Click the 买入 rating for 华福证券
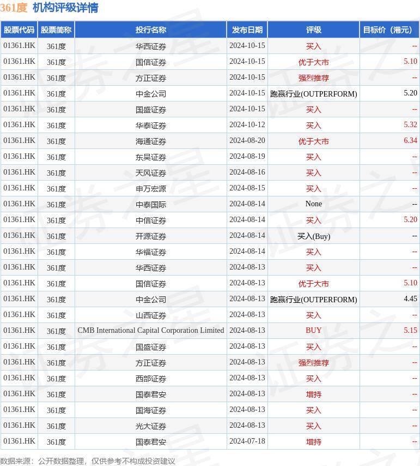 pos(314,252)
